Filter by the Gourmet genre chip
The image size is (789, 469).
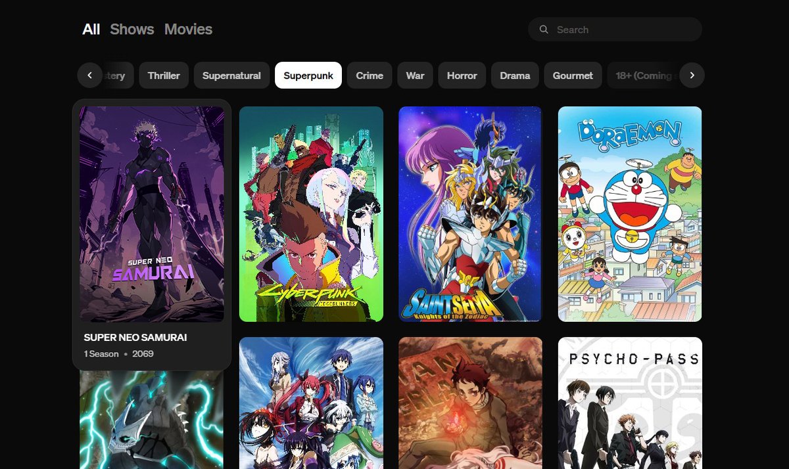[x=573, y=76]
